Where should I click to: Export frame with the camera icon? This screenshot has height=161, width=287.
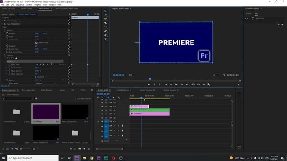pyautogui.click(x=204, y=85)
